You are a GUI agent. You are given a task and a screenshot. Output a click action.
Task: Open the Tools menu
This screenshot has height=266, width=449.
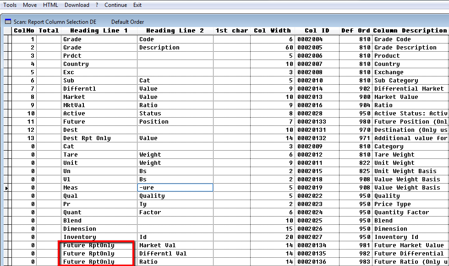pyautogui.click(x=10, y=5)
